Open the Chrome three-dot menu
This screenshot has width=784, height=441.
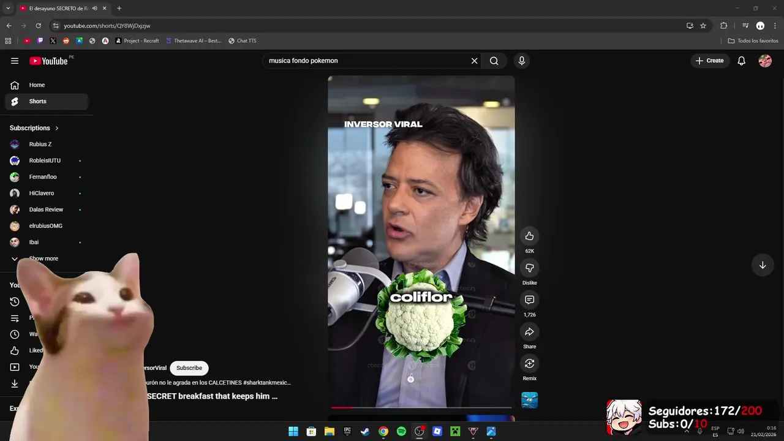point(775,26)
